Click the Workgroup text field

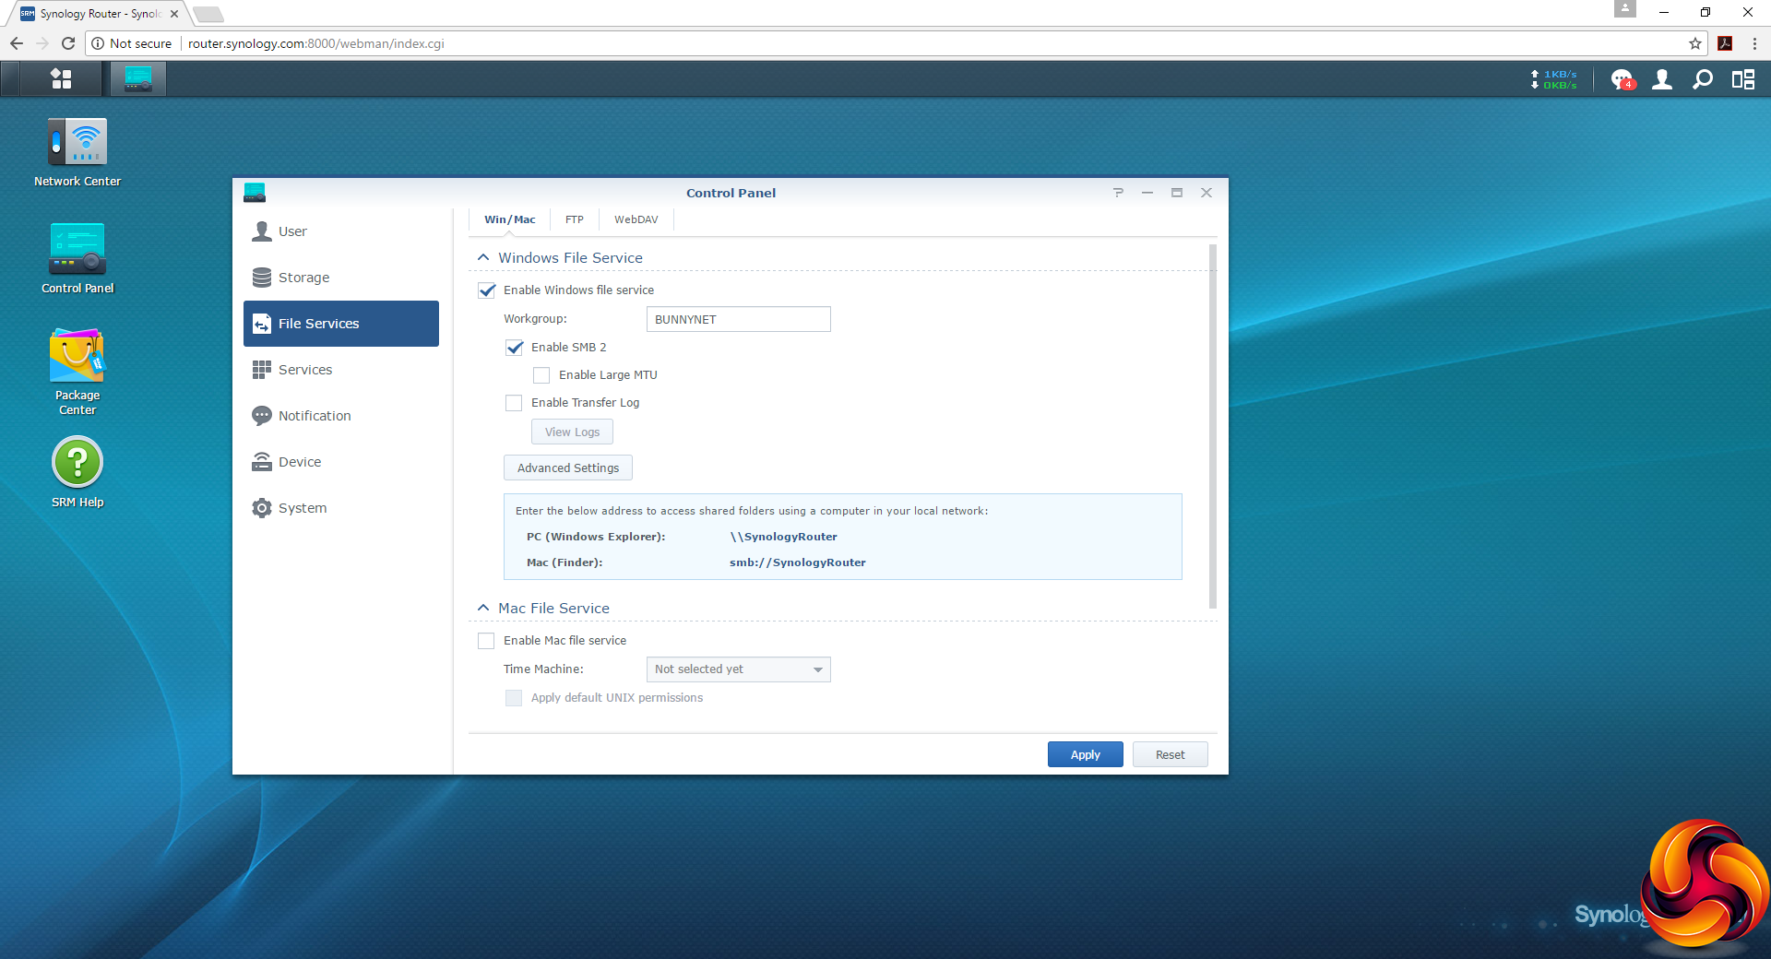click(738, 320)
